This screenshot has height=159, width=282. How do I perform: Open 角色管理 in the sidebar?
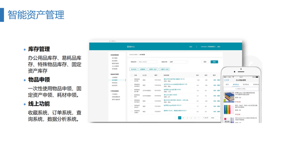pyautogui.click(x=115, y=61)
